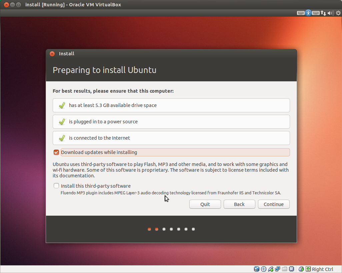
Task: Click the second orange progress dot
Action: (157, 229)
